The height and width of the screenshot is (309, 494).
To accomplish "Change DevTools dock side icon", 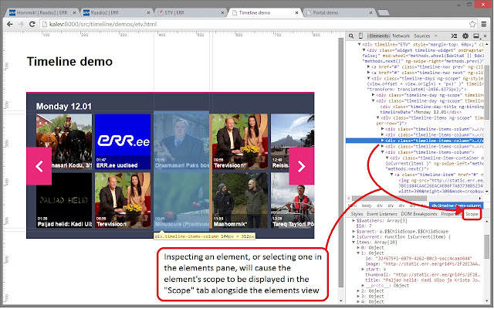I will [x=476, y=36].
